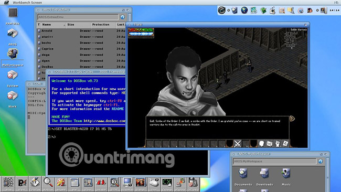341x192 pixels.
Task: Launch the P pencil editor dock icon
Action: 22,183
